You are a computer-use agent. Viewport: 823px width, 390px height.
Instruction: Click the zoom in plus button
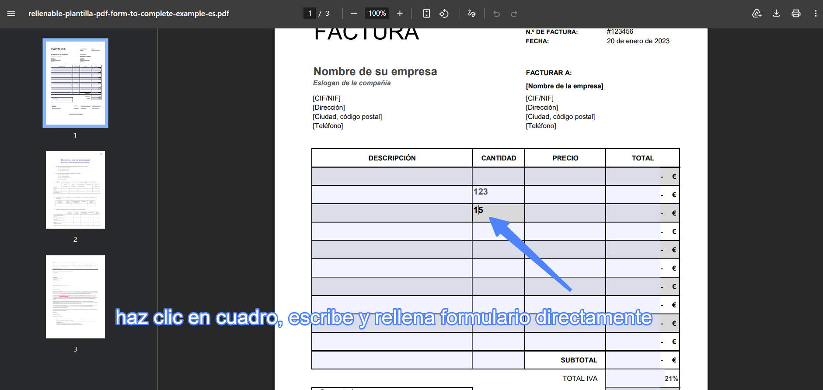[x=400, y=14]
